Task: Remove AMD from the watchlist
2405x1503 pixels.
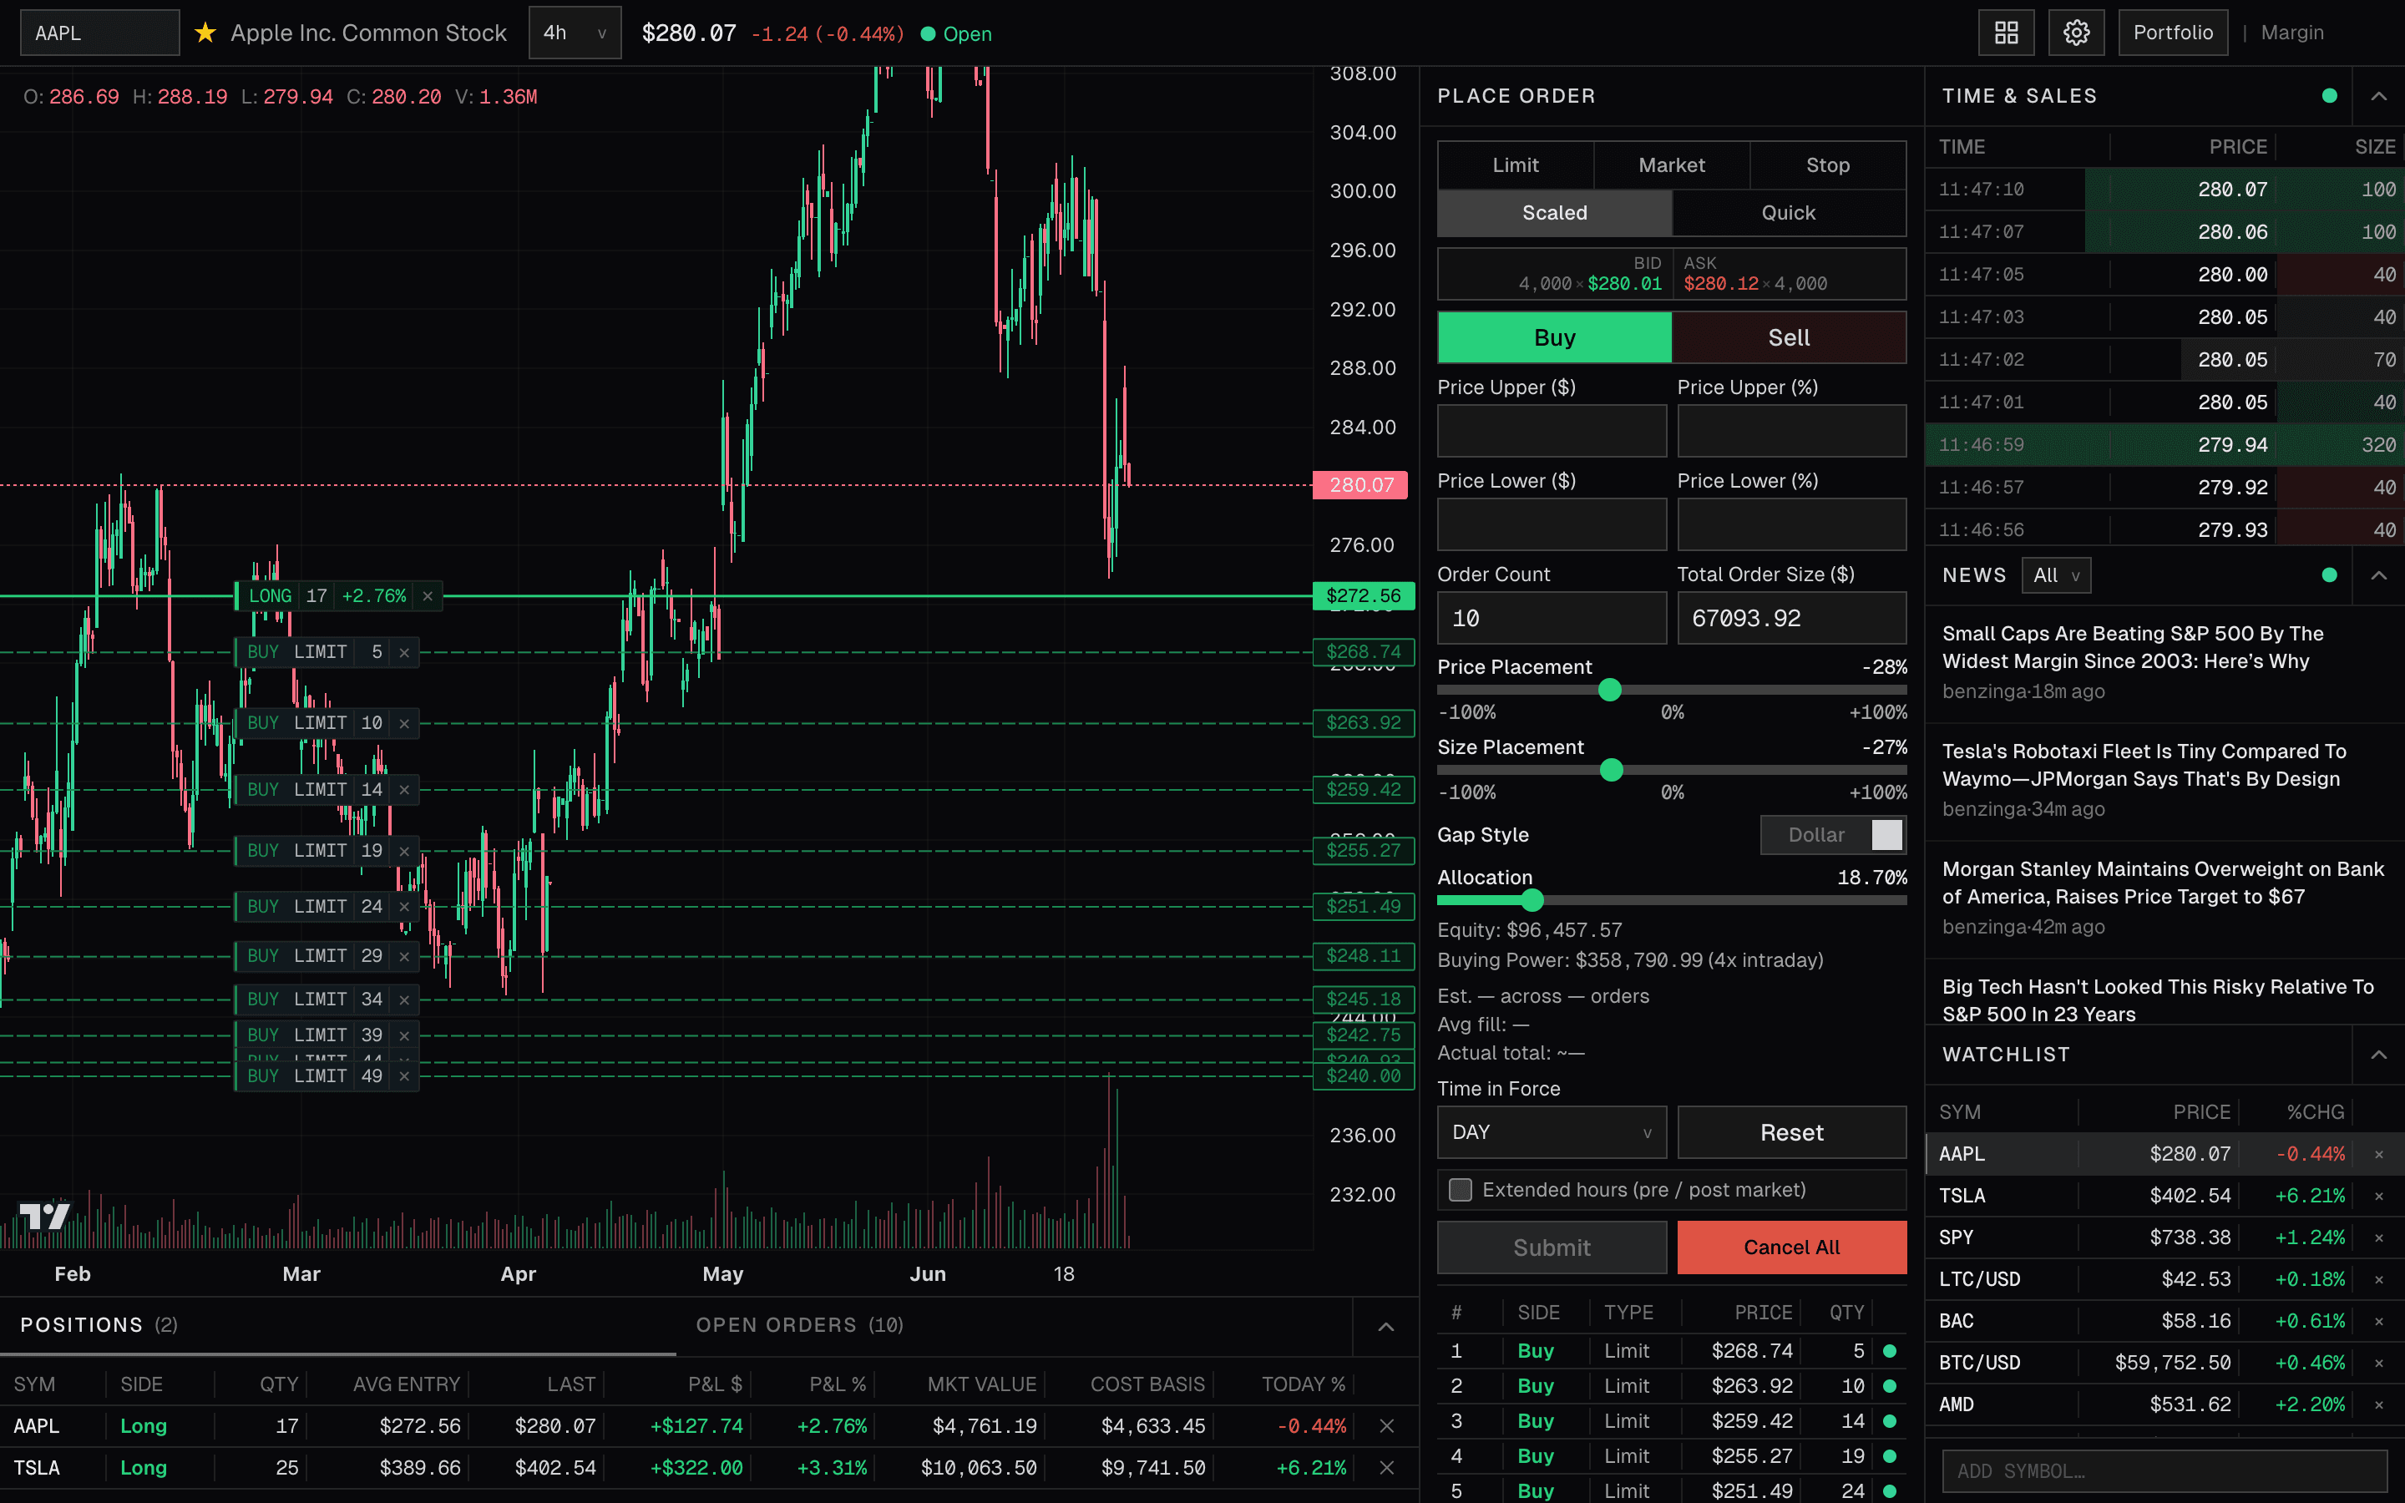Action: coord(2379,1404)
